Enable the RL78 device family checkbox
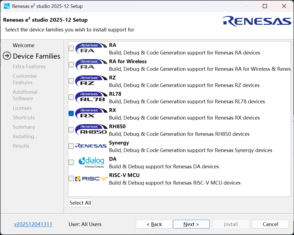294x235 pixels. (71, 97)
